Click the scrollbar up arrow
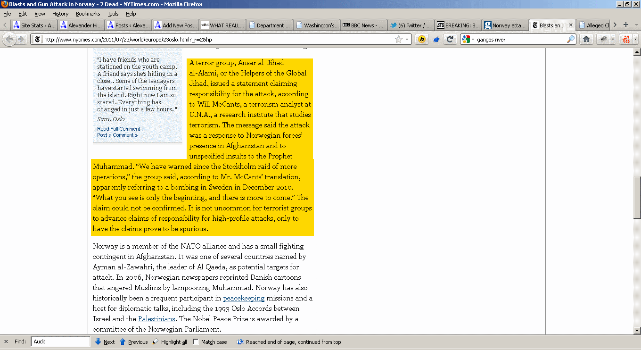This screenshot has width=641, height=350. [637, 52]
